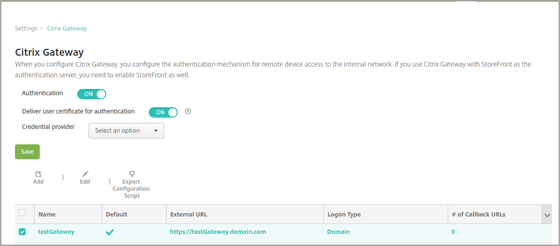Open the Credential provider dropdown
The image size is (560, 246).
coord(126,131)
